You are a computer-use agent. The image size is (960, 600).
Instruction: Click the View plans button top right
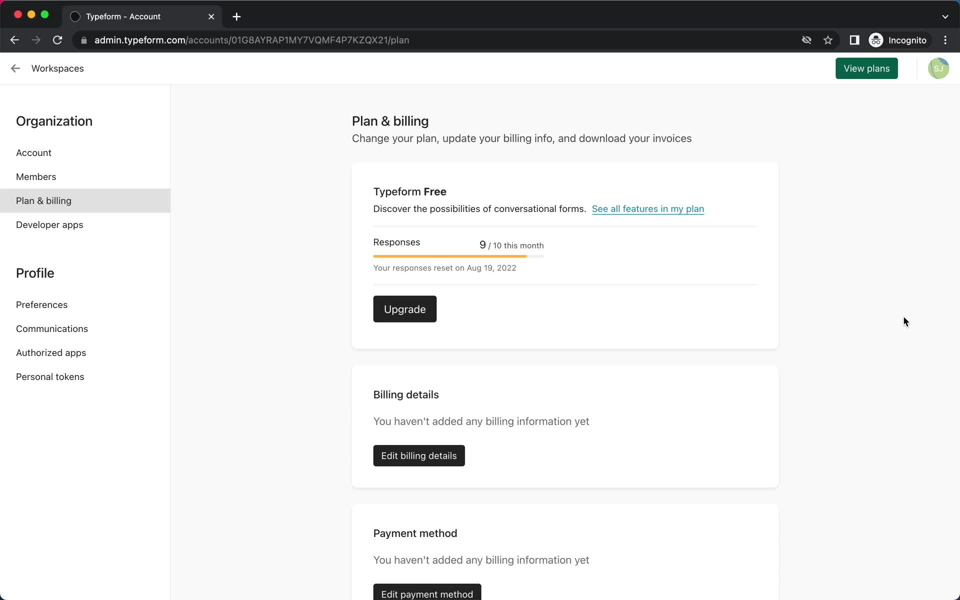click(866, 68)
